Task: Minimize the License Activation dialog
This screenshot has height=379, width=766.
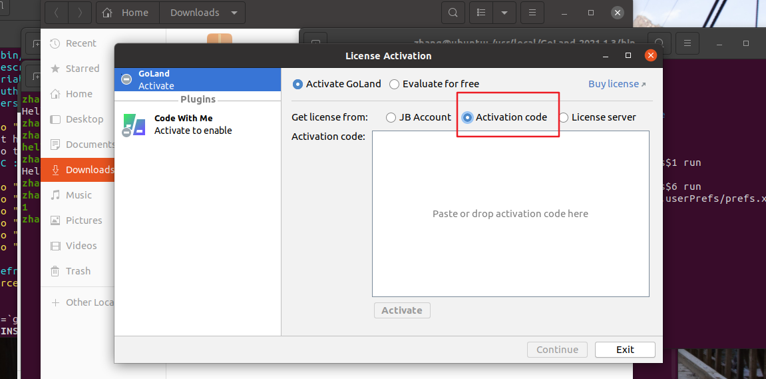Action: coord(606,56)
